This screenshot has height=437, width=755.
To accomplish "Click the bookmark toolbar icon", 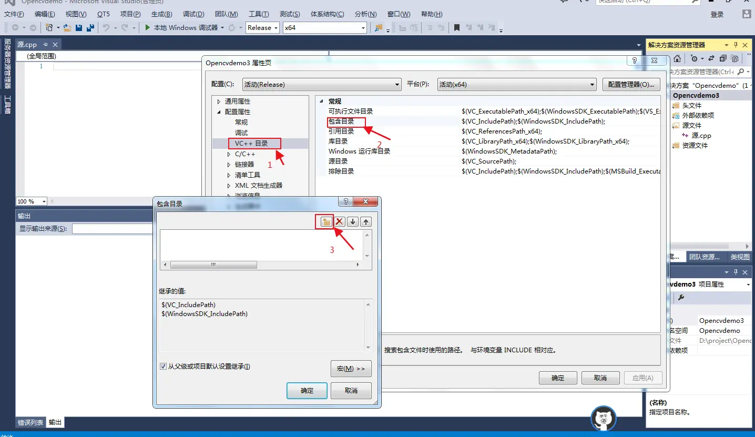I will [x=457, y=27].
